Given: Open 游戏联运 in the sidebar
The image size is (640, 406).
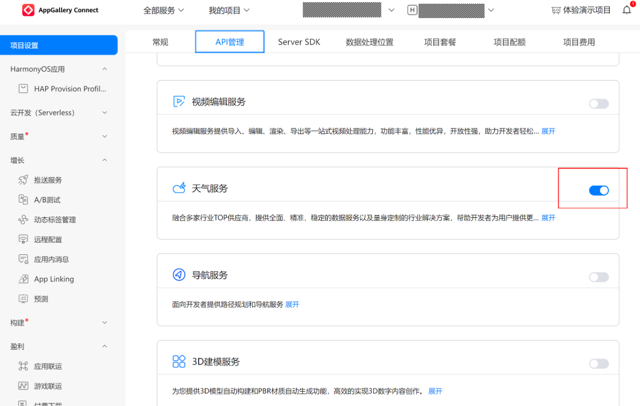Looking at the screenshot, I should coord(48,386).
